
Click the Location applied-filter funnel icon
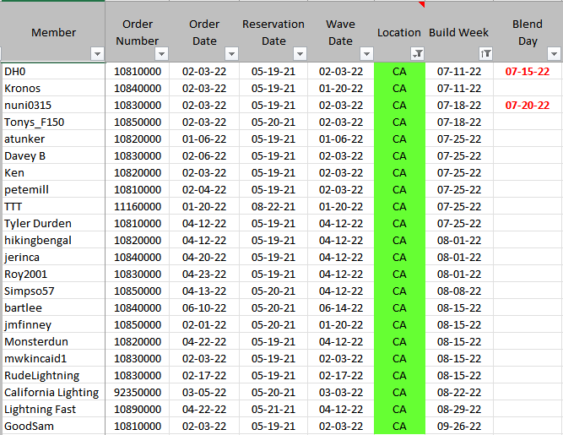point(417,54)
